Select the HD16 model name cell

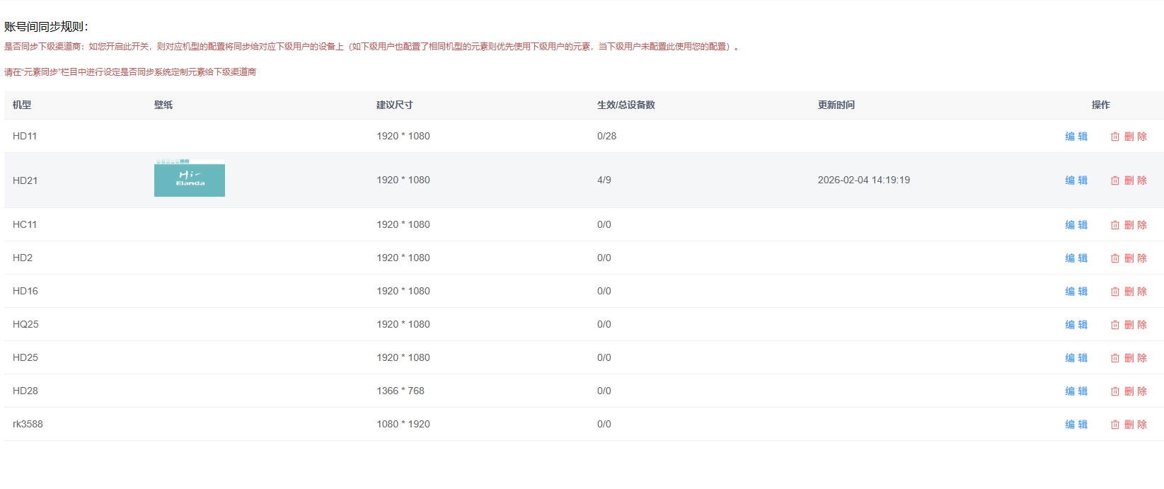[25, 291]
